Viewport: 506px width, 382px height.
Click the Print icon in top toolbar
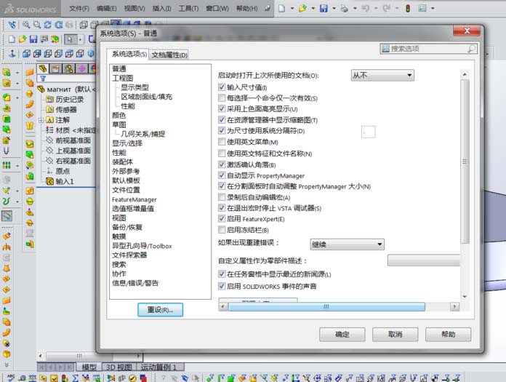pos(345,9)
